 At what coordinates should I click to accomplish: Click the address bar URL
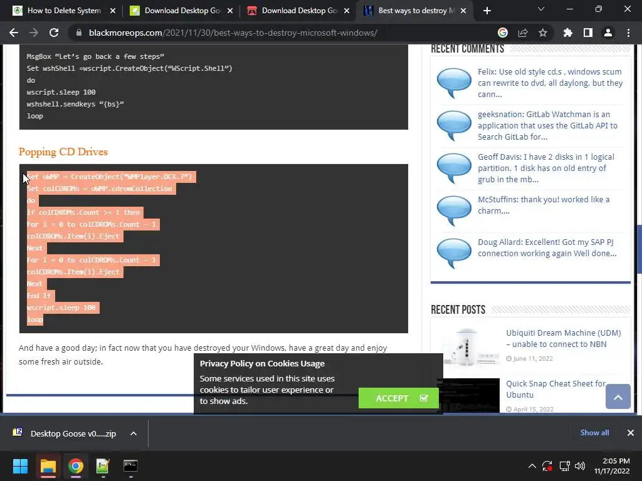[233, 33]
